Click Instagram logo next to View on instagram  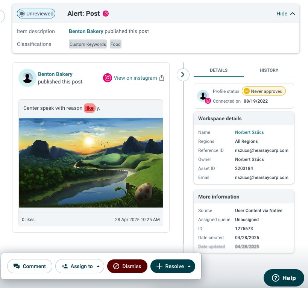(108, 78)
